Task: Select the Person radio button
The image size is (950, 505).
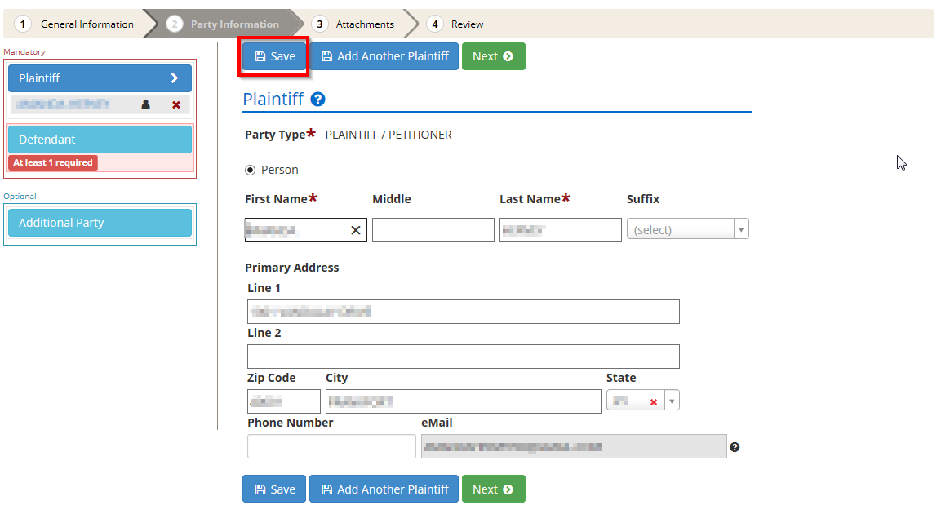Action: [251, 170]
